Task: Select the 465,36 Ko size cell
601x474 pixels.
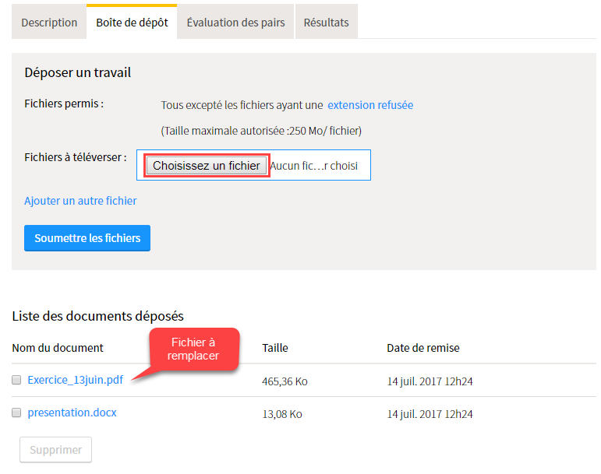Action: coord(285,381)
